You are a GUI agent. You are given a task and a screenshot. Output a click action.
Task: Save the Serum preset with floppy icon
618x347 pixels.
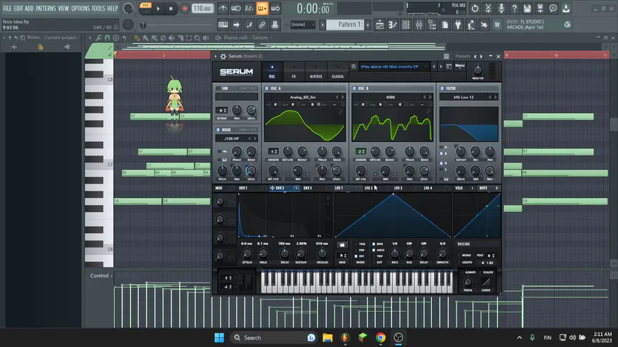(354, 67)
